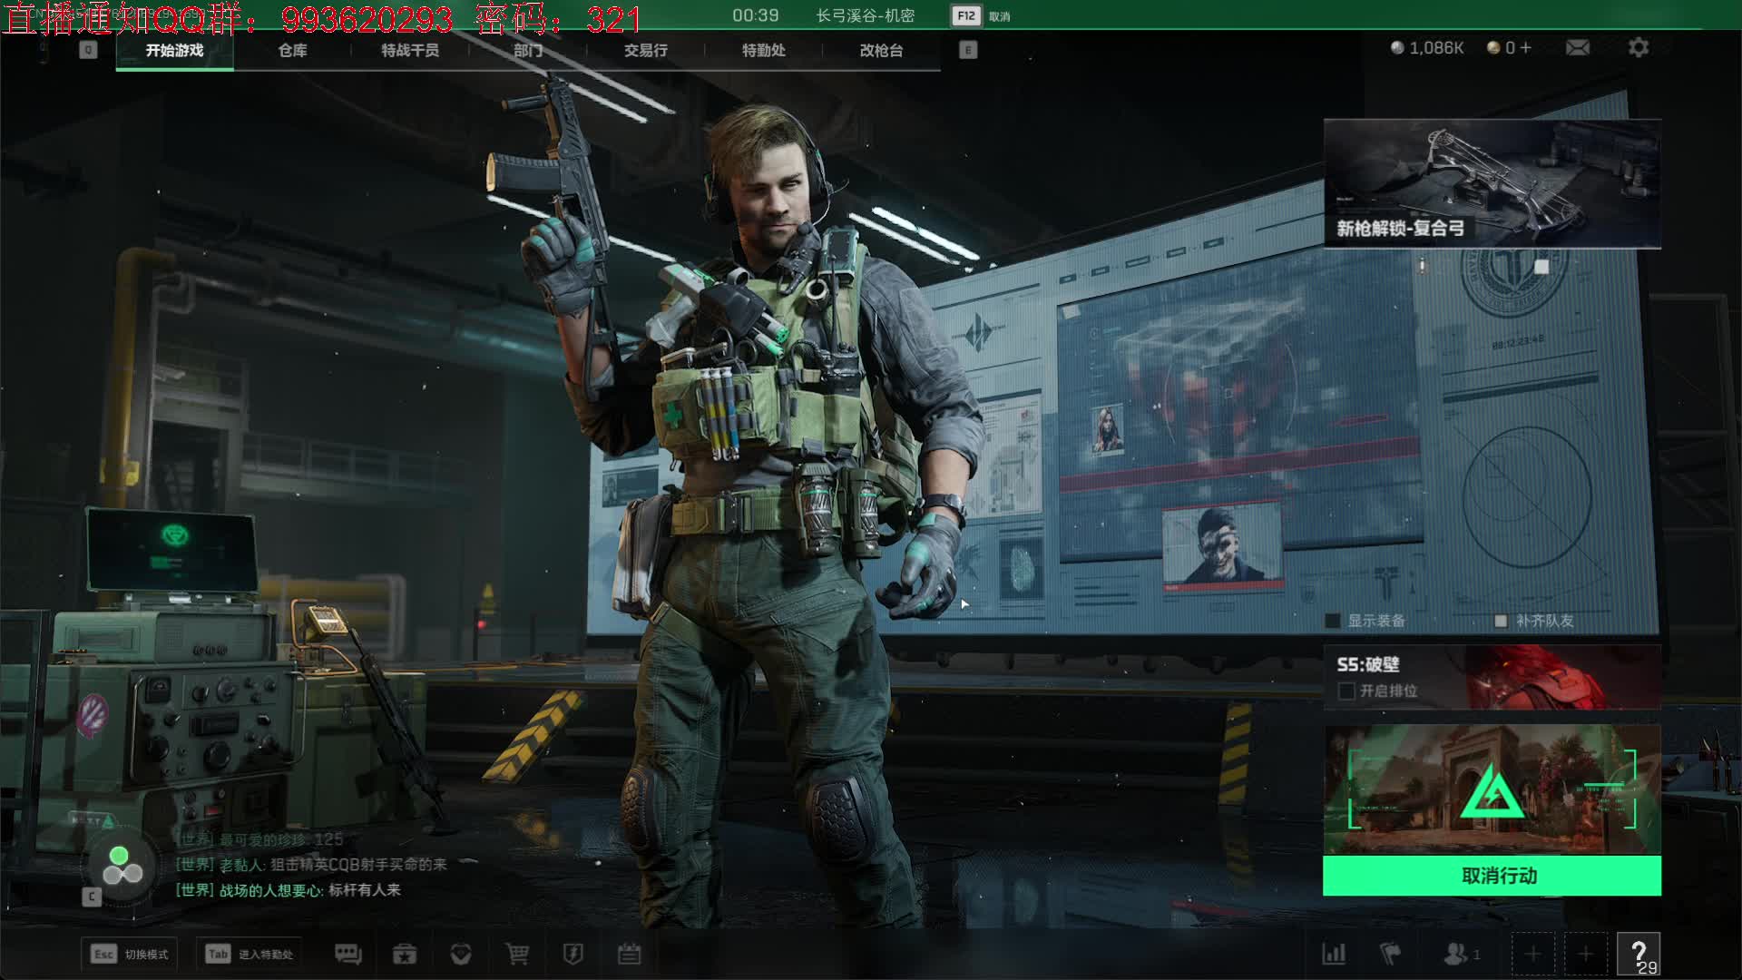Click the 00:39 matchmaking timer
The height and width of the screenshot is (980, 1742).
756,15
